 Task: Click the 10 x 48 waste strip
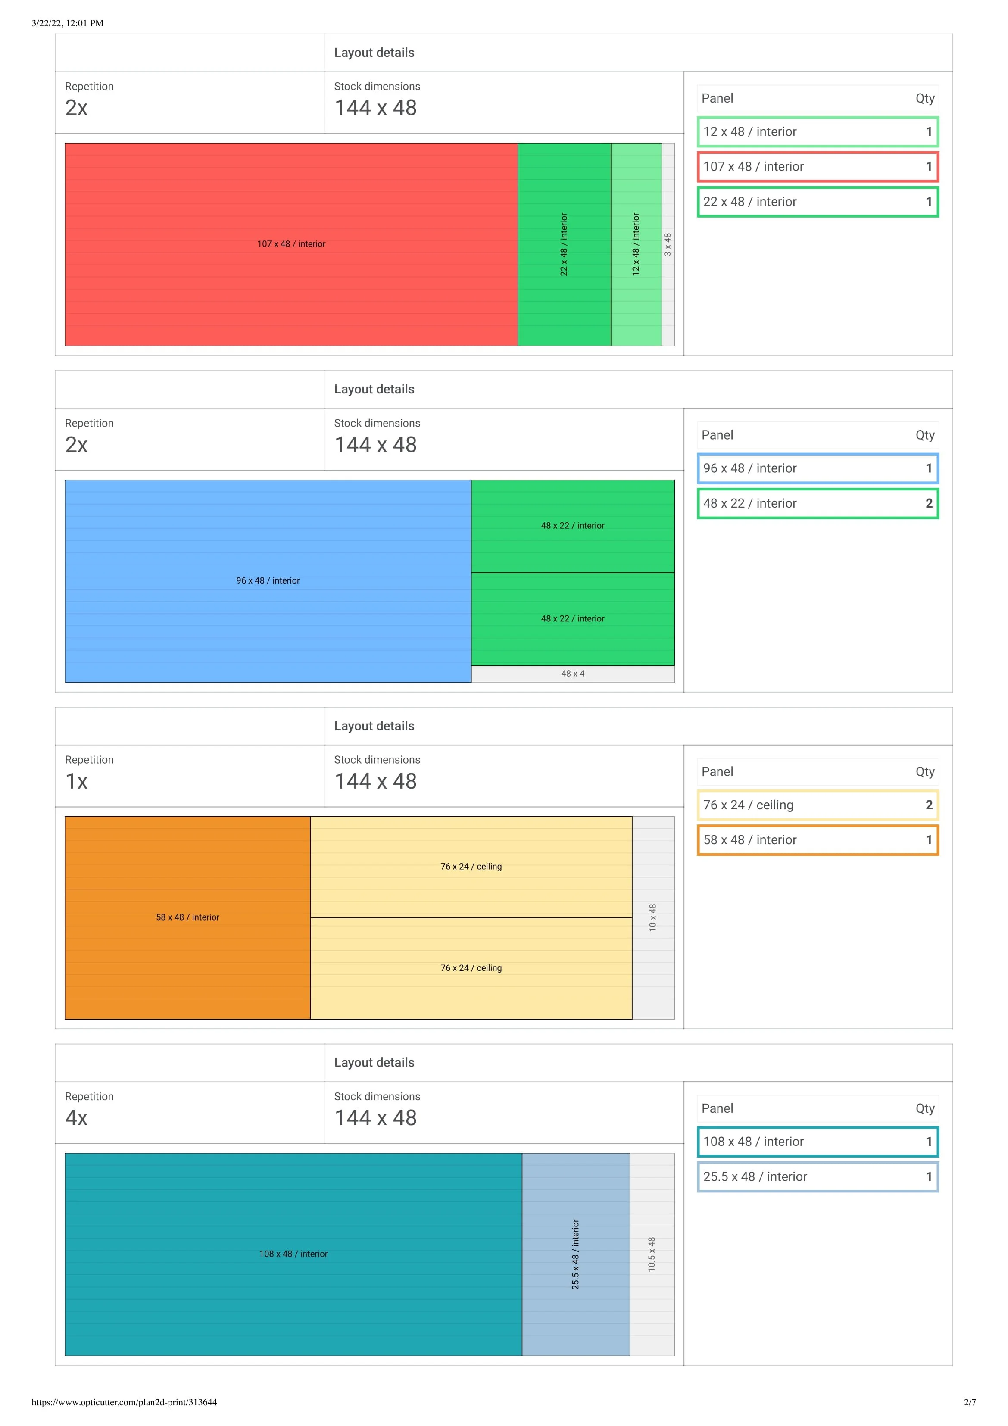click(x=653, y=917)
